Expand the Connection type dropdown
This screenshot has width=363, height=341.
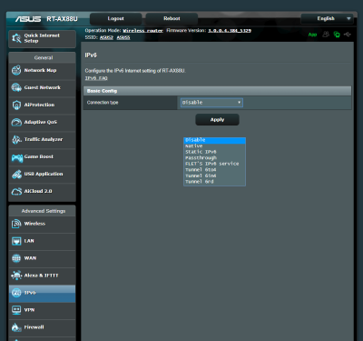211,103
